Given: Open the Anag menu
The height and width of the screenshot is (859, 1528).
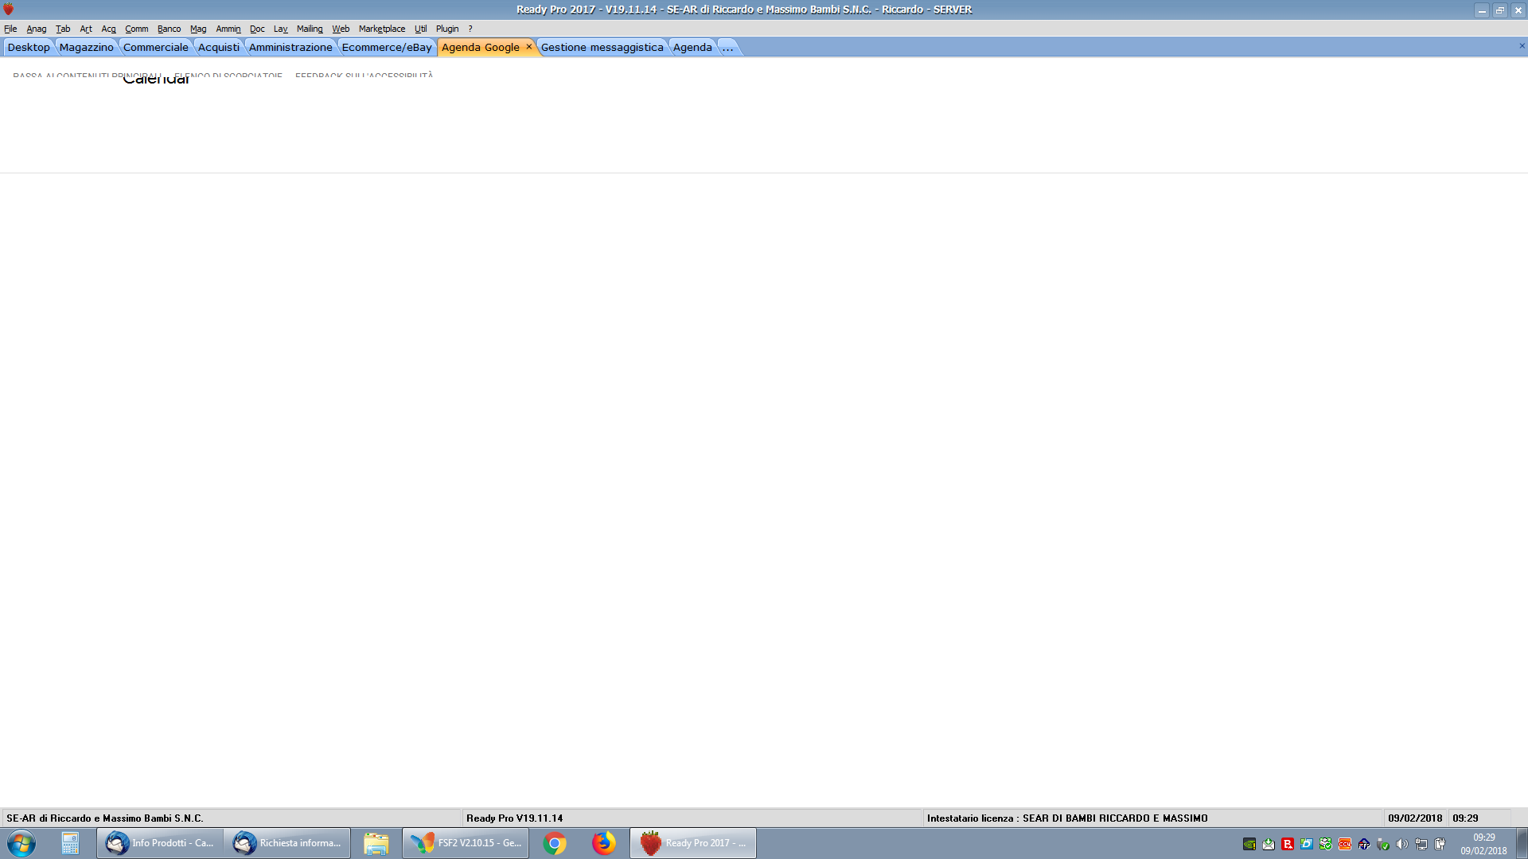Looking at the screenshot, I should pyautogui.click(x=37, y=29).
